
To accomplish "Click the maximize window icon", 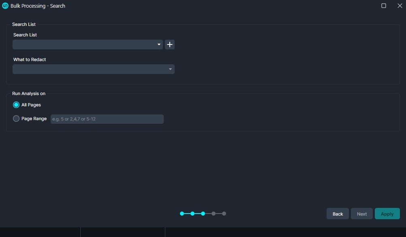I will [384, 6].
